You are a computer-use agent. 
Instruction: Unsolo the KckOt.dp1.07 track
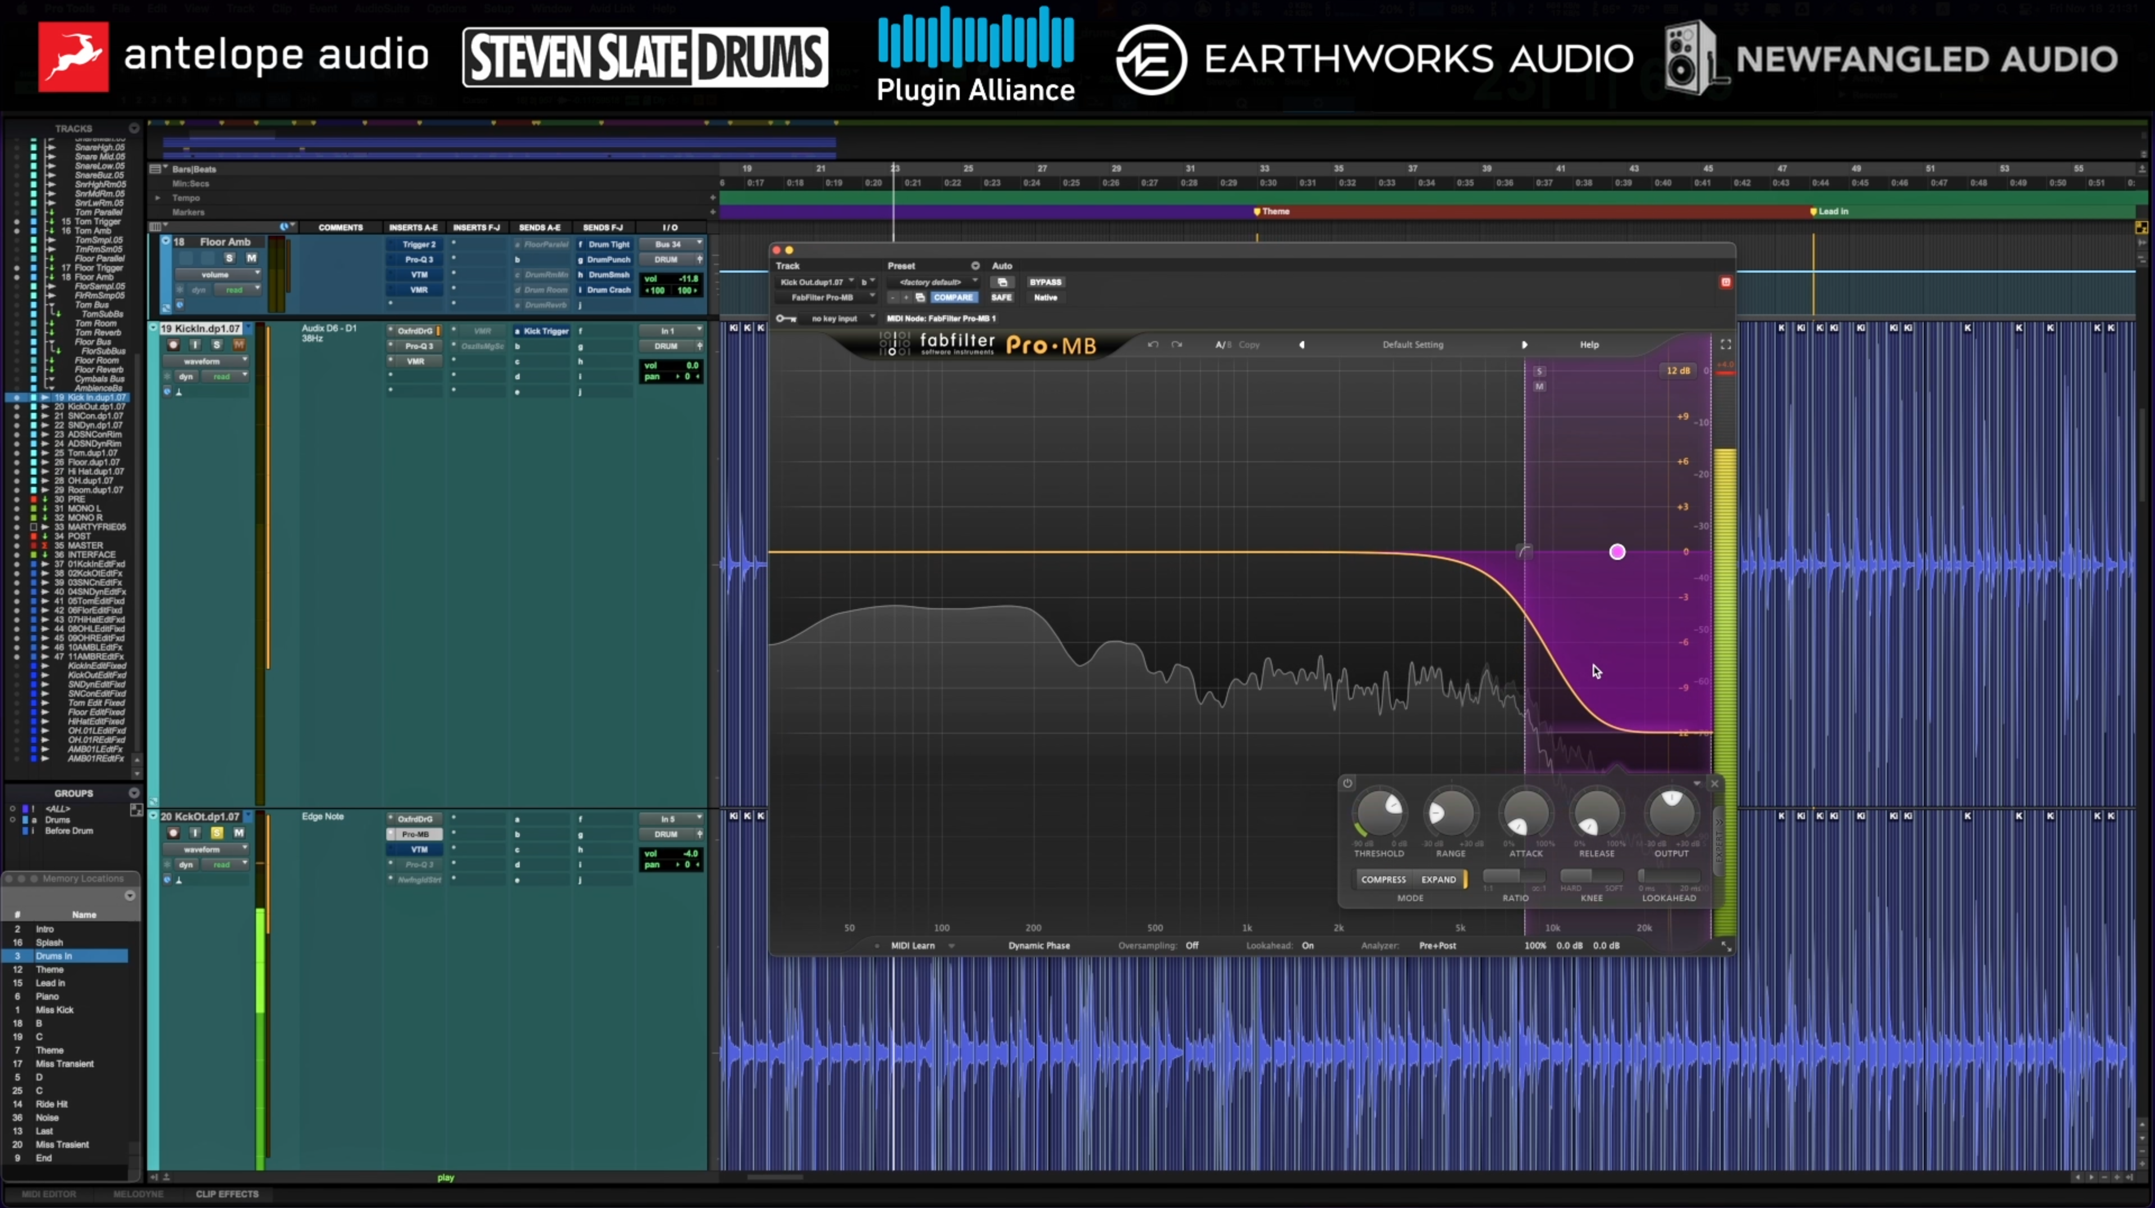click(217, 833)
